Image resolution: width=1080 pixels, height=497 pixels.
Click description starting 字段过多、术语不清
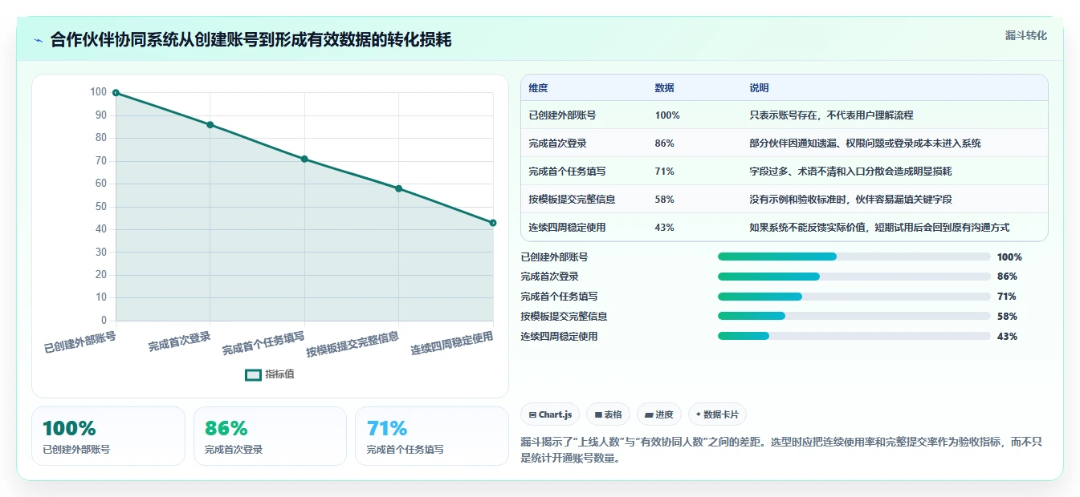[x=850, y=171]
